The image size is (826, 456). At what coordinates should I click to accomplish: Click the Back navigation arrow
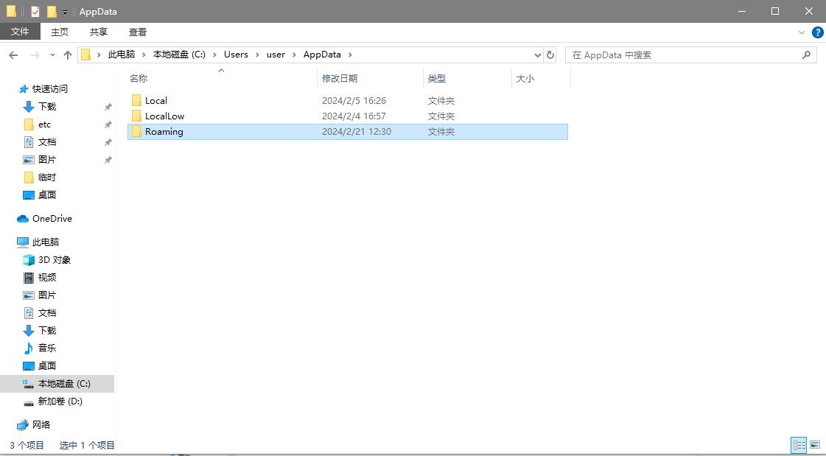(13, 55)
